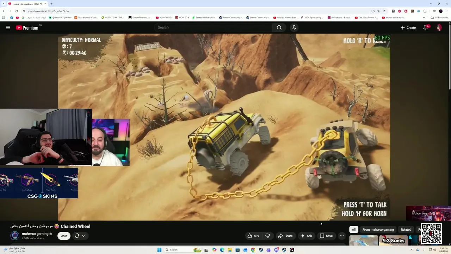
Task: Open HOW TO UTU bookmark
Action: pos(164,18)
